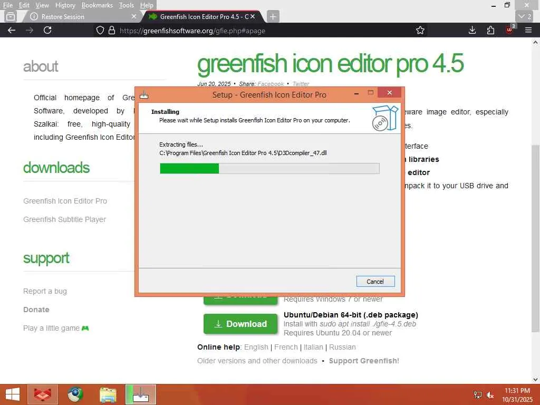Image resolution: width=540 pixels, height=405 pixels.
Task: Open File Explorer from the taskbar
Action: (x=108, y=394)
